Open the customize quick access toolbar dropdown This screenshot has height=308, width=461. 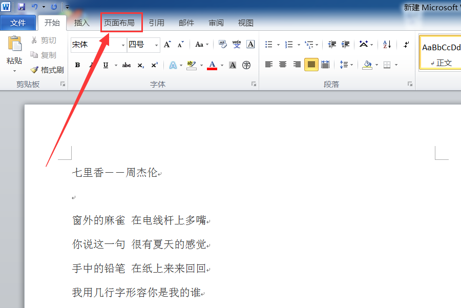[67, 7]
